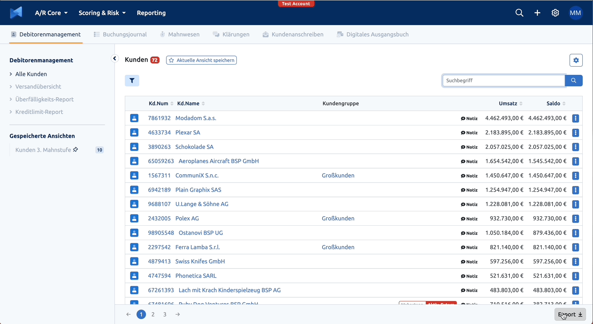
Task: Go to previous page arrow
Action: pos(128,315)
